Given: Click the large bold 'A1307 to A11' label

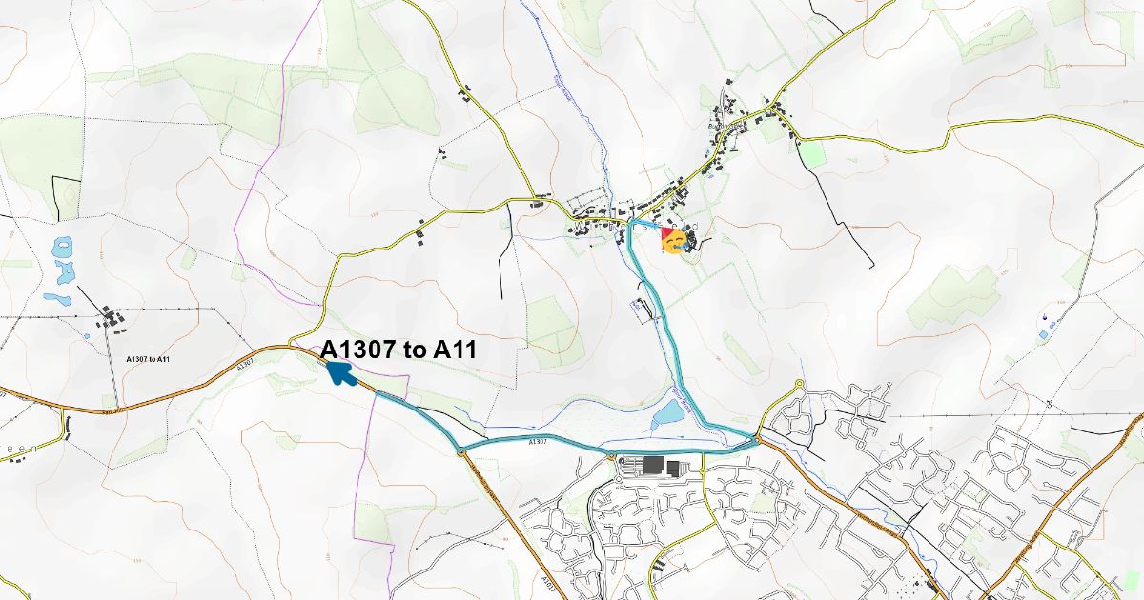Looking at the screenshot, I should [398, 350].
